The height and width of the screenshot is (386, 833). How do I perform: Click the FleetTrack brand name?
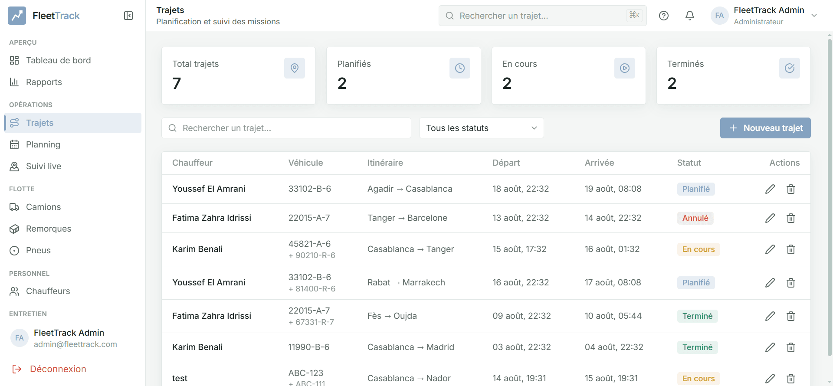[56, 16]
